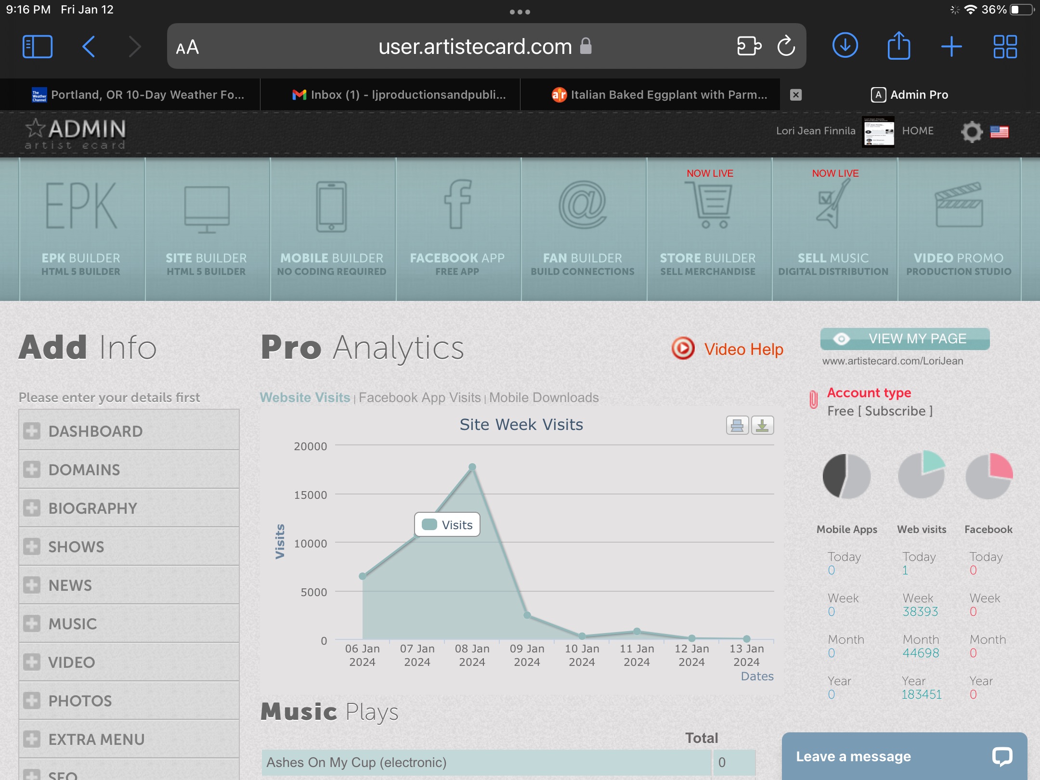Click the VIEW MY PAGE button
The width and height of the screenshot is (1040, 780).
(x=905, y=339)
